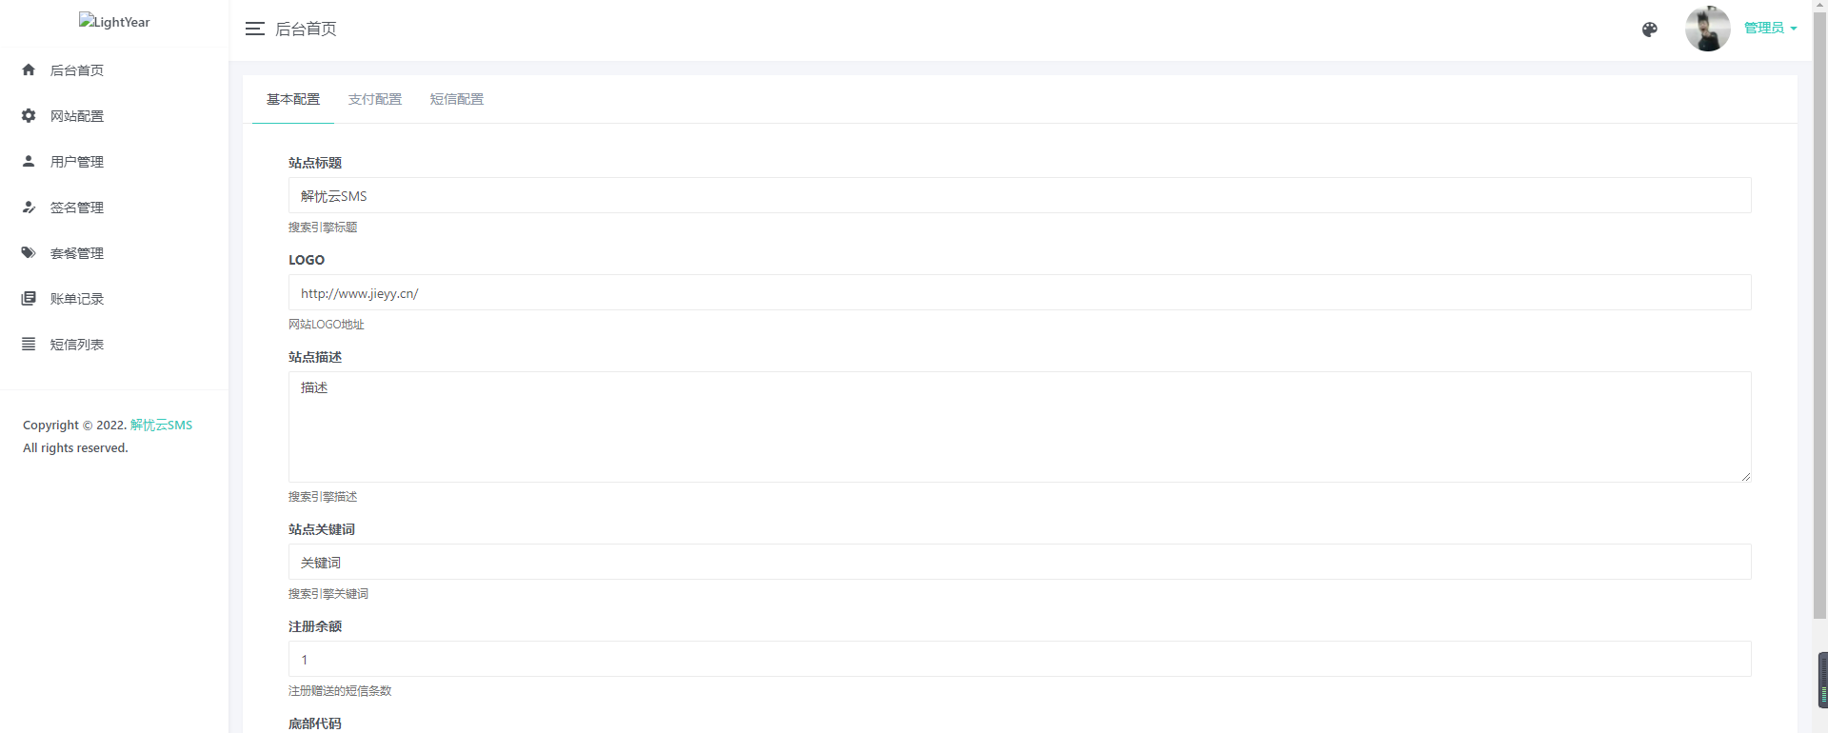This screenshot has height=733, width=1828.
Task: Focus the 站点描述 textarea
Action: (x=1019, y=426)
